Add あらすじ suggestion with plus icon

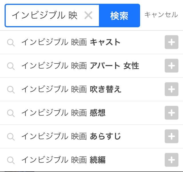pyautogui.click(x=171, y=136)
